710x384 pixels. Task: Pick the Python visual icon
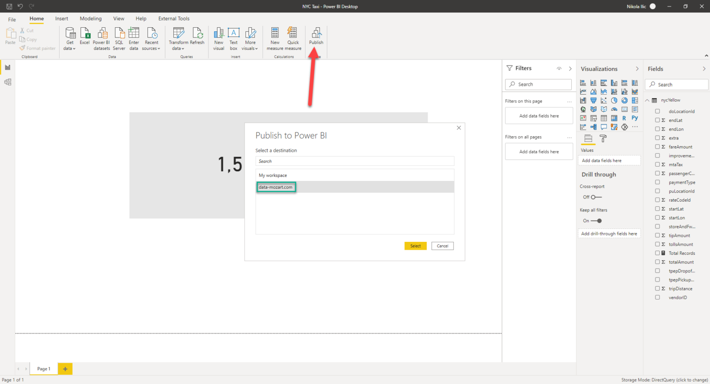click(x=635, y=118)
